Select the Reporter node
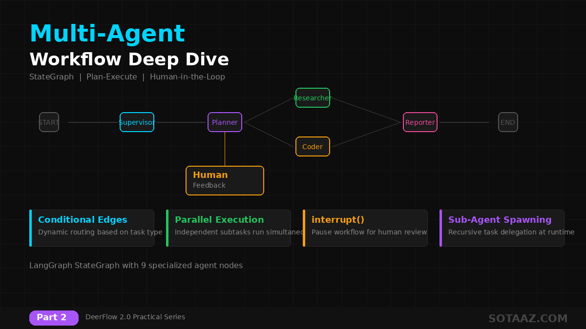 click(420, 122)
